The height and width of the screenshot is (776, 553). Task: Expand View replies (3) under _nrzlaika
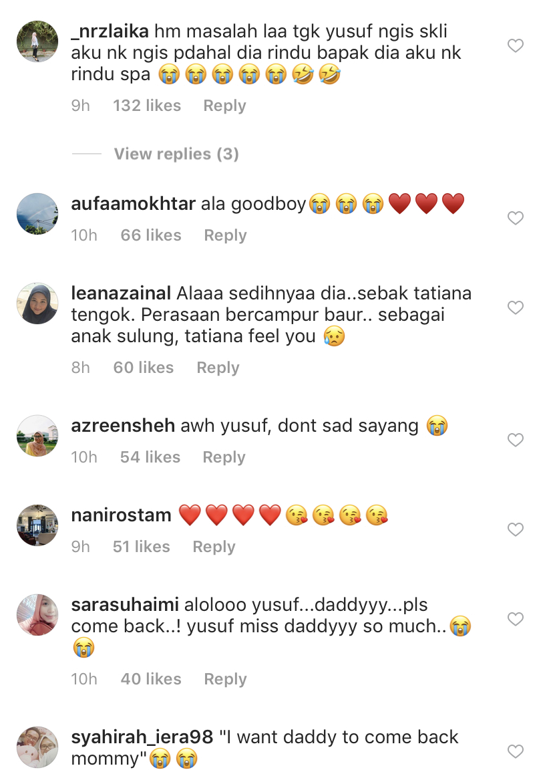click(x=176, y=154)
